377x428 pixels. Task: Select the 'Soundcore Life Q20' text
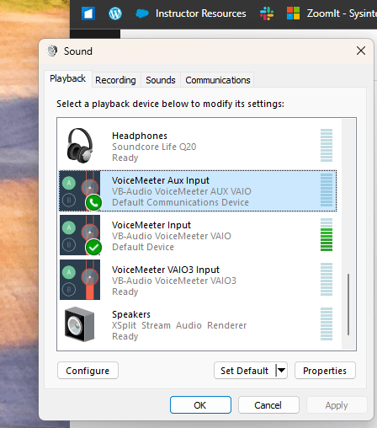click(154, 147)
